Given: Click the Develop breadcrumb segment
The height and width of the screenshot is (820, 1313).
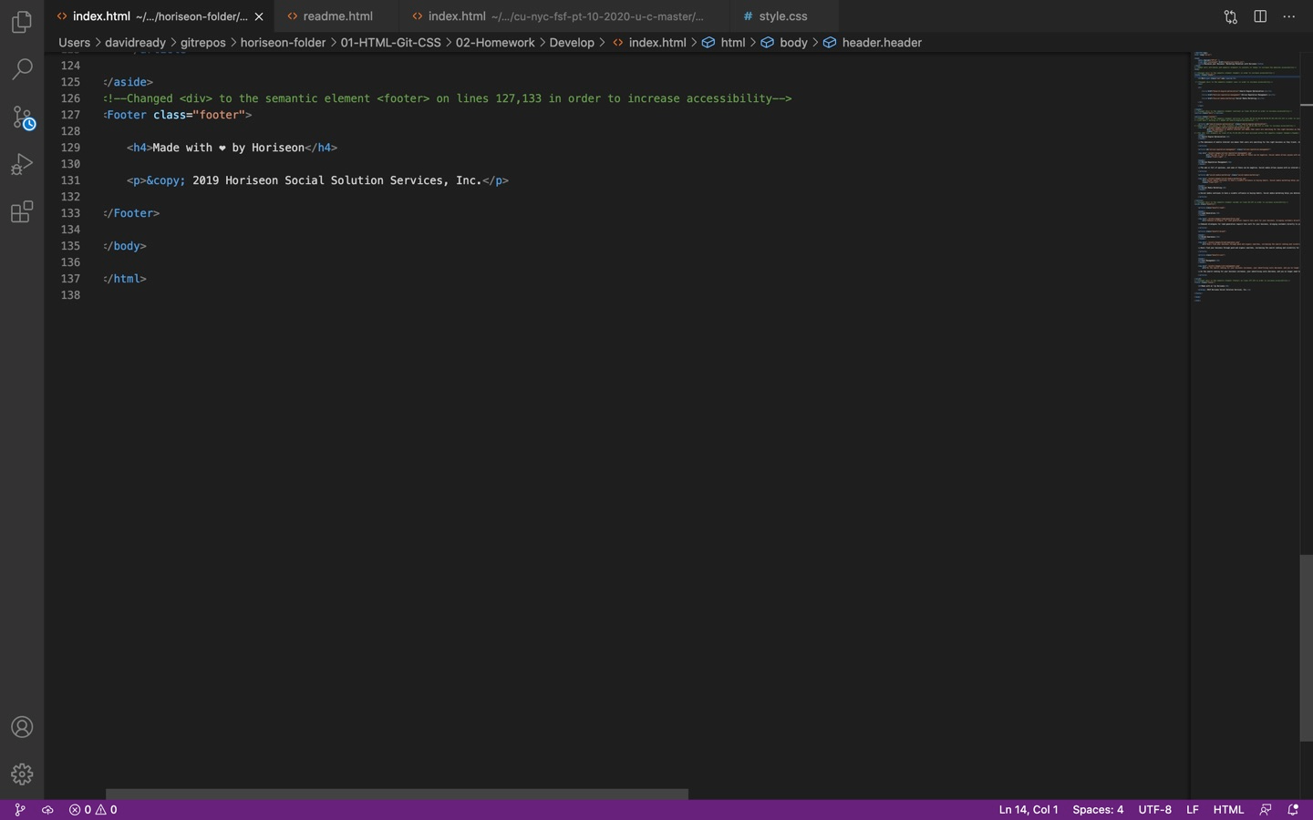Looking at the screenshot, I should point(572,42).
